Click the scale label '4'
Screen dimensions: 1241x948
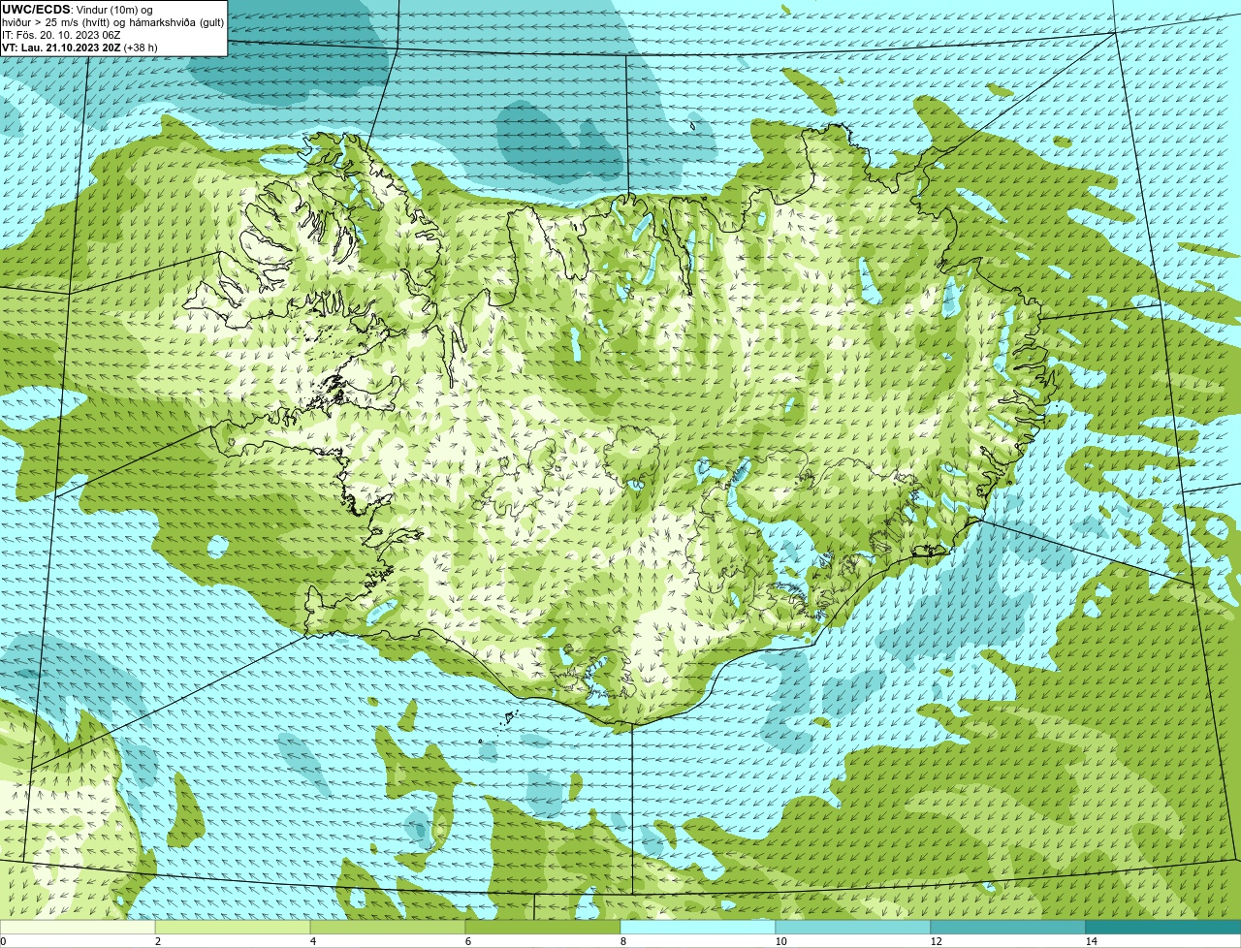[x=312, y=941]
